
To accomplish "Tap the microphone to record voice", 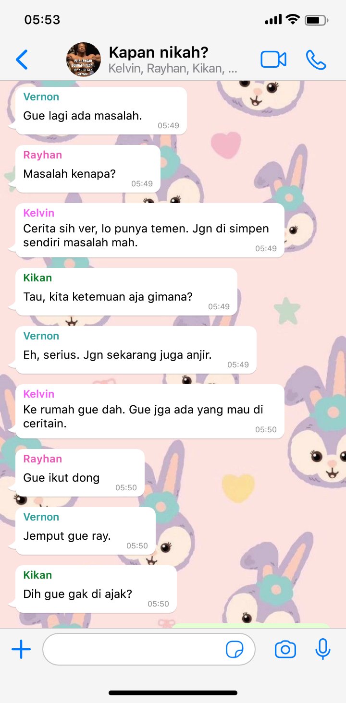I will (323, 650).
